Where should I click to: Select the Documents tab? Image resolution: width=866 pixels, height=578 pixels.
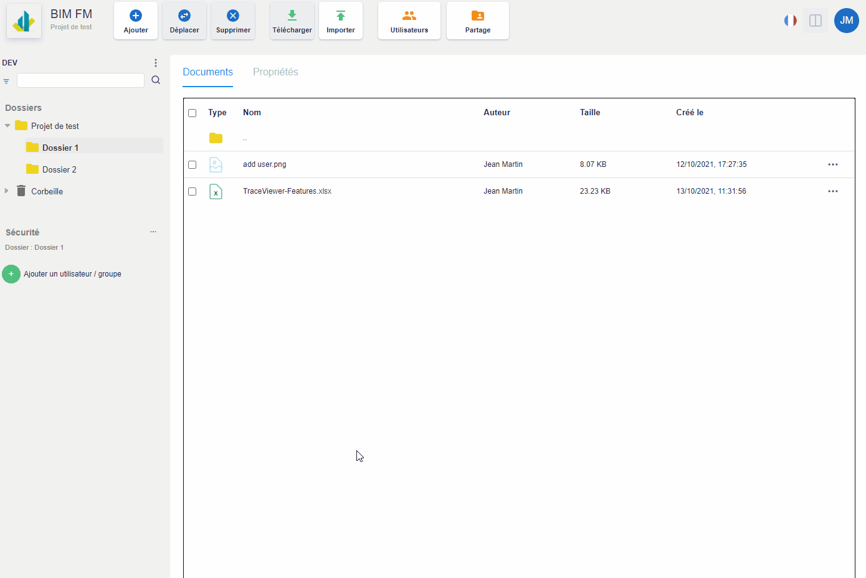pos(207,72)
